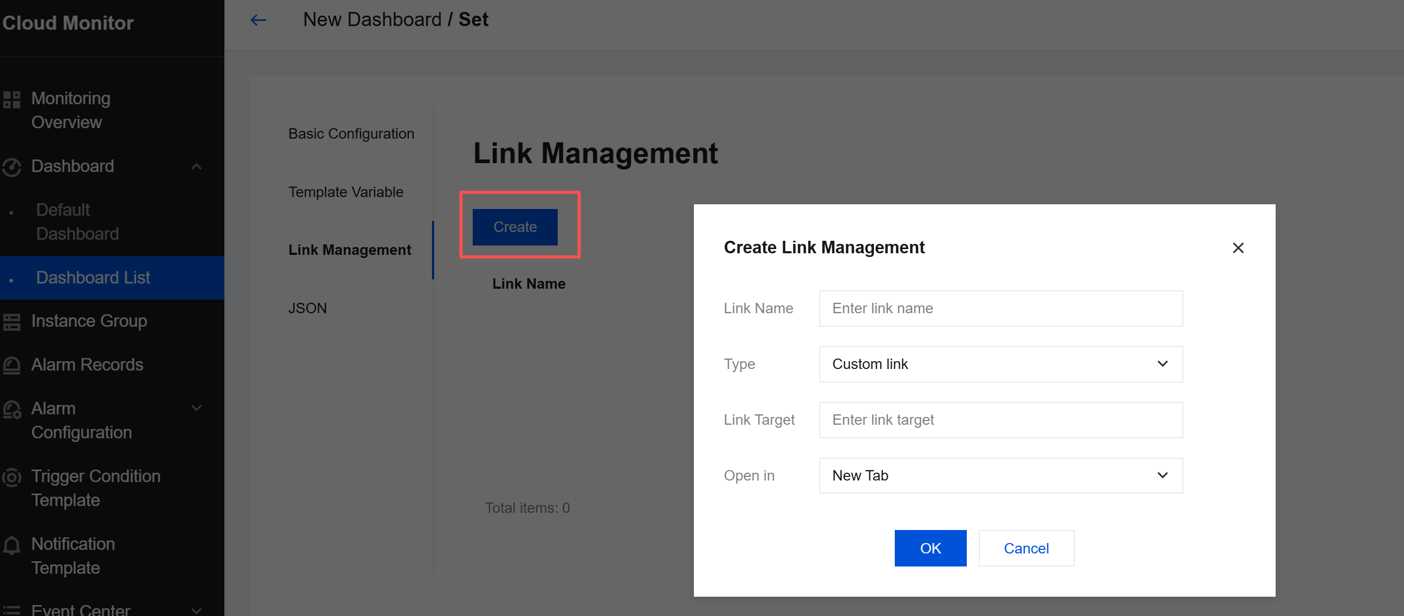Click the Link Name column header
The height and width of the screenshot is (616, 1404).
tap(529, 284)
